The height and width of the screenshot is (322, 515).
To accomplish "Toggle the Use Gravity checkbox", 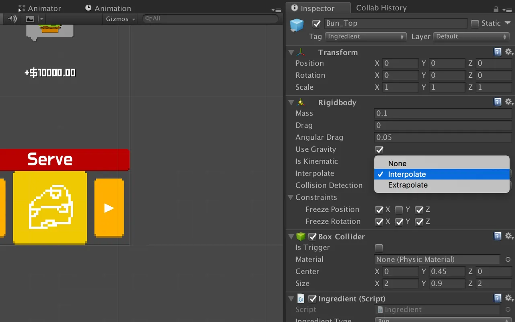I will pos(379,150).
